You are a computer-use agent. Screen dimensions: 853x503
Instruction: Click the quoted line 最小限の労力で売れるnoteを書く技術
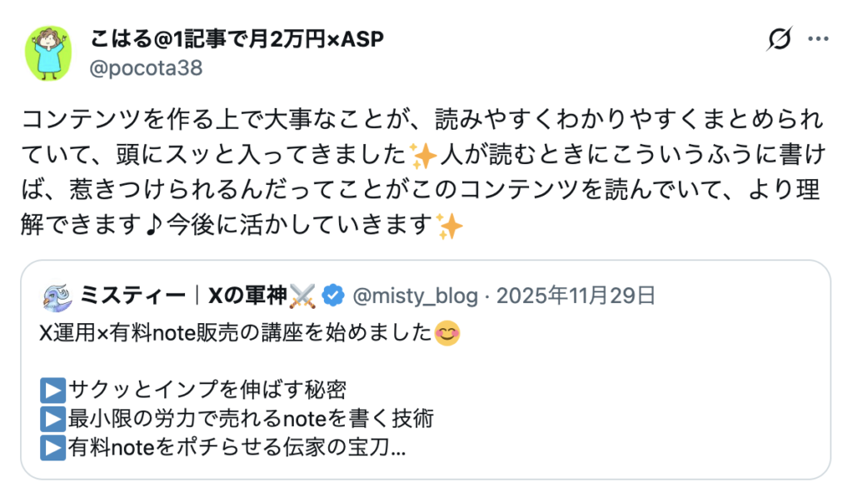point(250,418)
